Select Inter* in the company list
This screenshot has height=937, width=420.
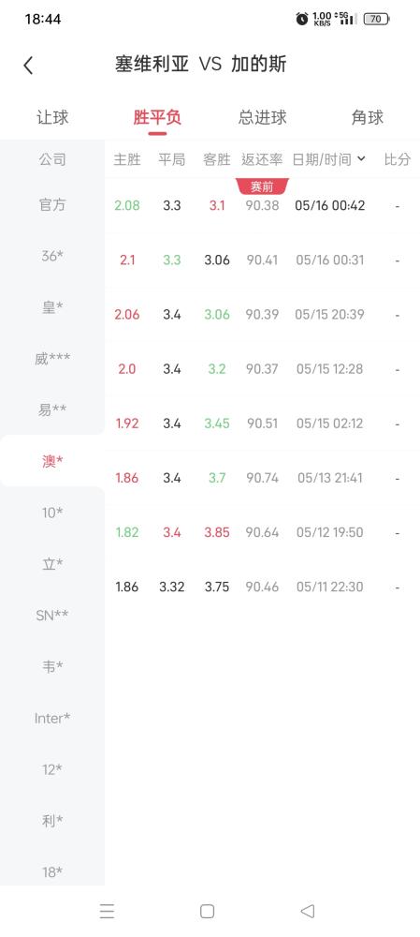[52, 718]
